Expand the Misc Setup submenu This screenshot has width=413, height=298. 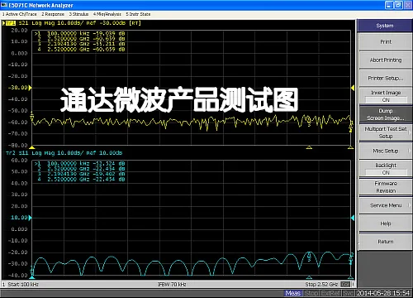pyautogui.click(x=386, y=151)
